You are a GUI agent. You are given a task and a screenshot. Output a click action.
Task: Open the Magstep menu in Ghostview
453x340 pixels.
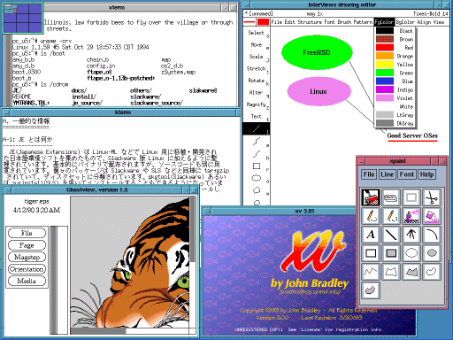(x=27, y=257)
